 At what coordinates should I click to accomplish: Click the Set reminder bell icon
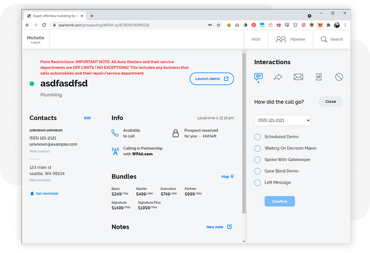click(x=32, y=193)
